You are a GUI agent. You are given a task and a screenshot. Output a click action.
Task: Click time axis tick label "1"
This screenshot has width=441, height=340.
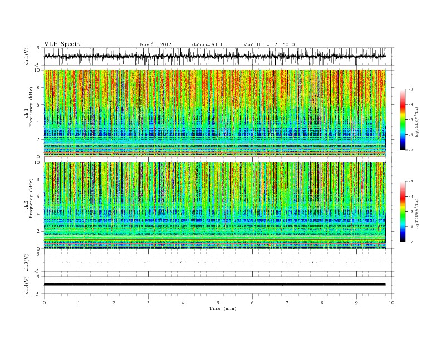79,303
